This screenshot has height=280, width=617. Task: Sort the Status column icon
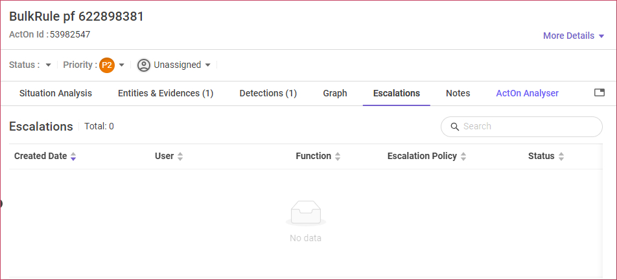click(x=561, y=156)
